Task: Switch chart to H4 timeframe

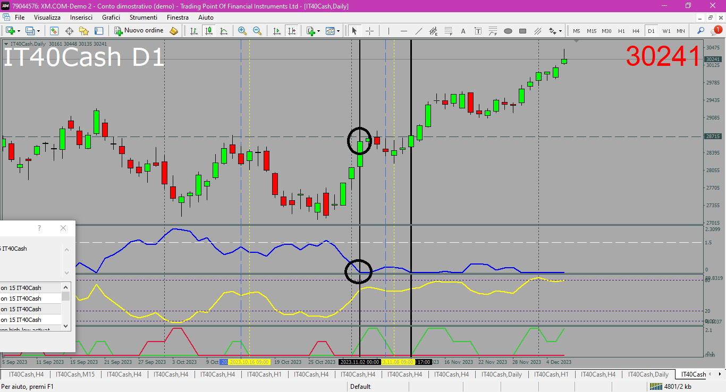Action: [x=636, y=31]
